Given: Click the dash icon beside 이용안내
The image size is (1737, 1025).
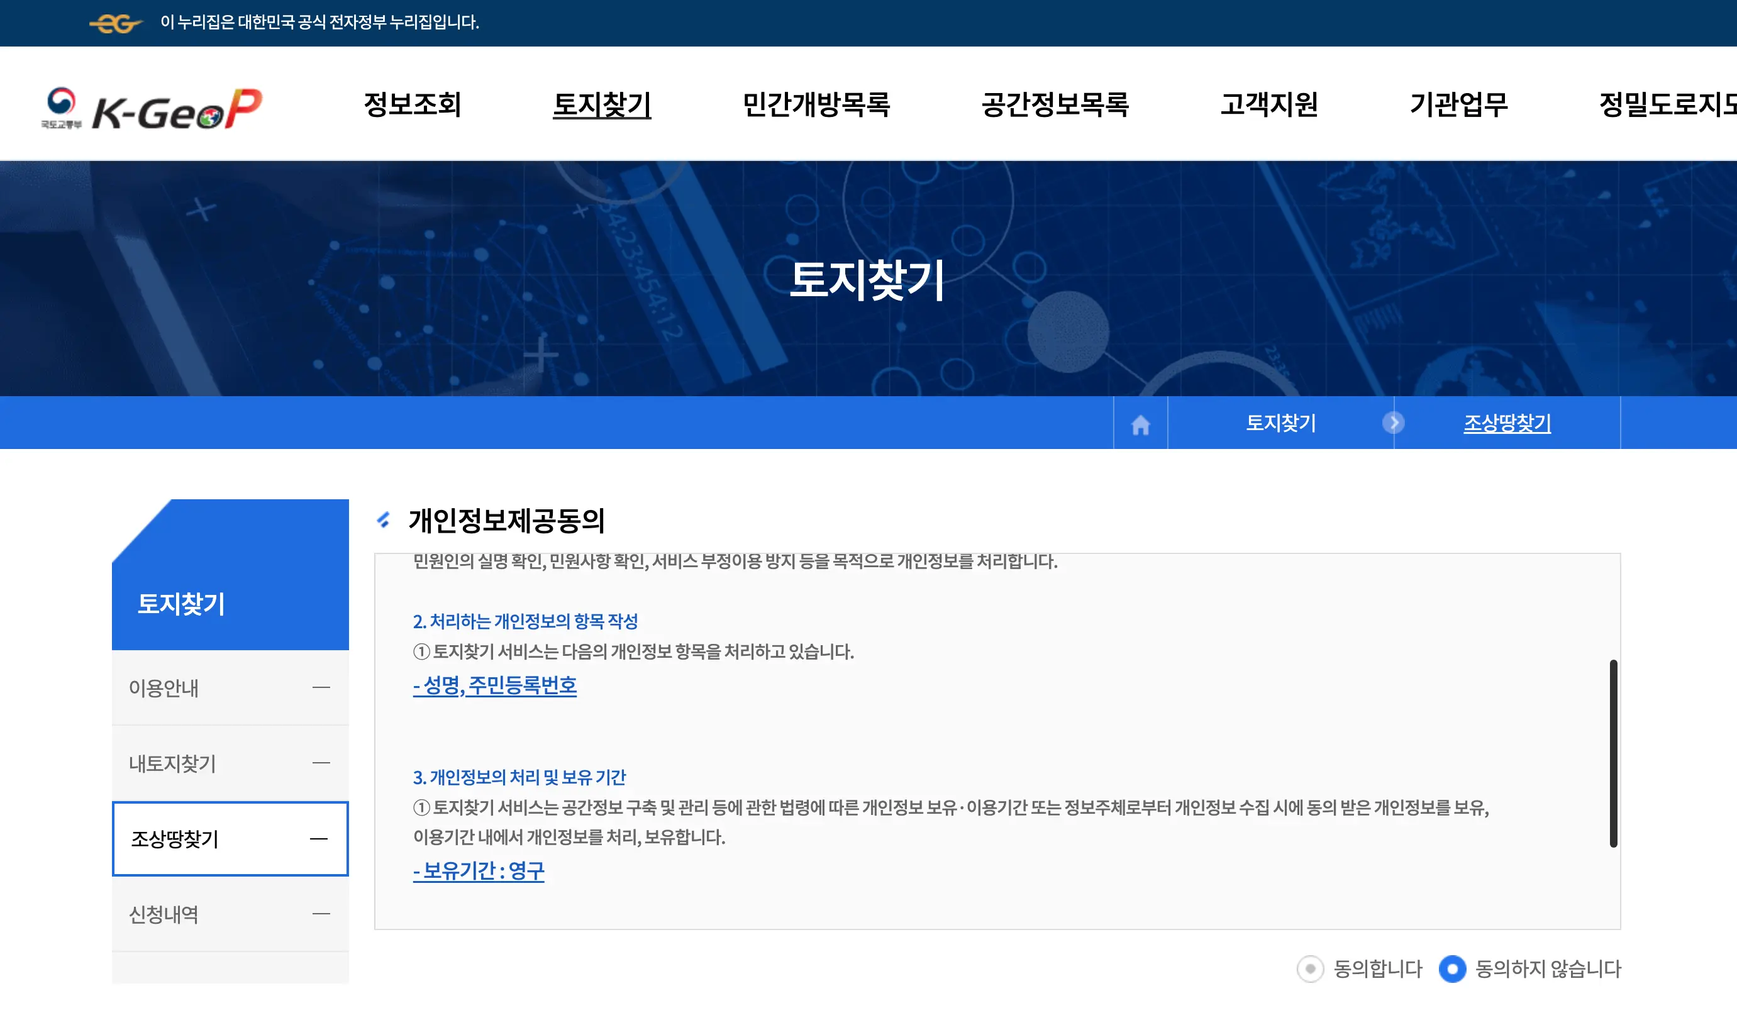Looking at the screenshot, I should point(321,687).
